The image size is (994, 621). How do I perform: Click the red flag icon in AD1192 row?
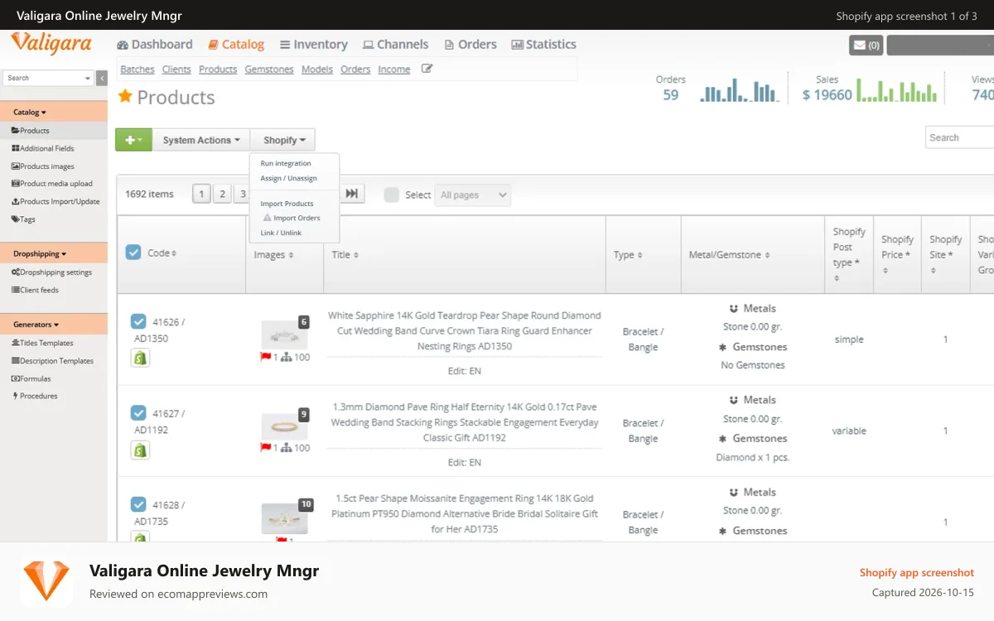click(x=266, y=448)
